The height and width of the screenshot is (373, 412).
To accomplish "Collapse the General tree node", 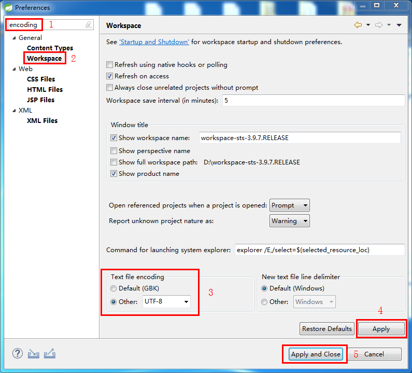I will pyautogui.click(x=14, y=38).
